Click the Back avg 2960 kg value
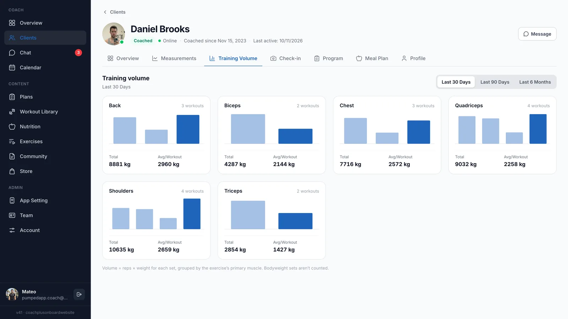The height and width of the screenshot is (319, 568). (169, 164)
